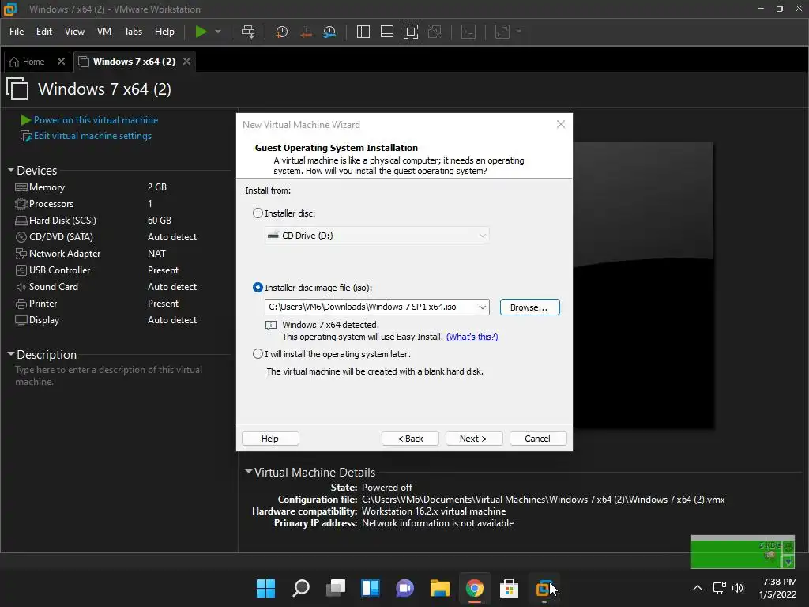Toggle the thumbnail bar view icon
The height and width of the screenshot is (607, 809).
point(387,32)
